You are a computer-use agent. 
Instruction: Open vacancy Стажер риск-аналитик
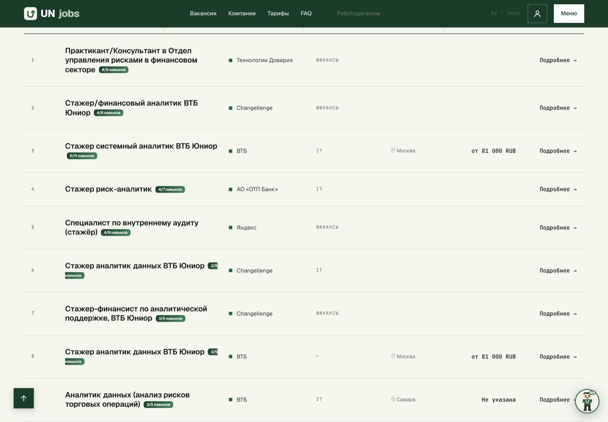click(x=109, y=189)
